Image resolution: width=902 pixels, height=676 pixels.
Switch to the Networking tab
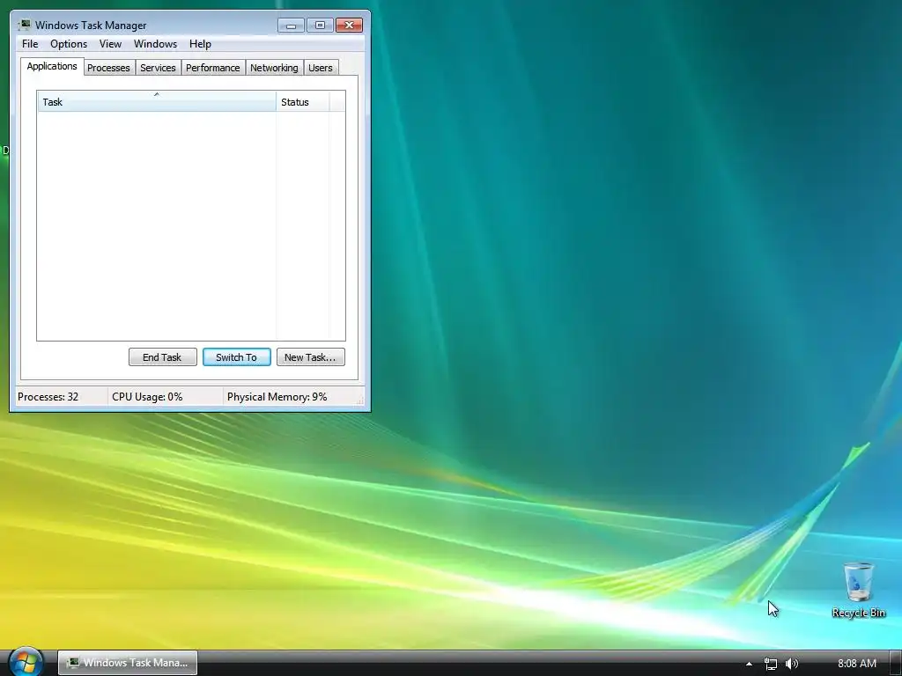pos(275,68)
